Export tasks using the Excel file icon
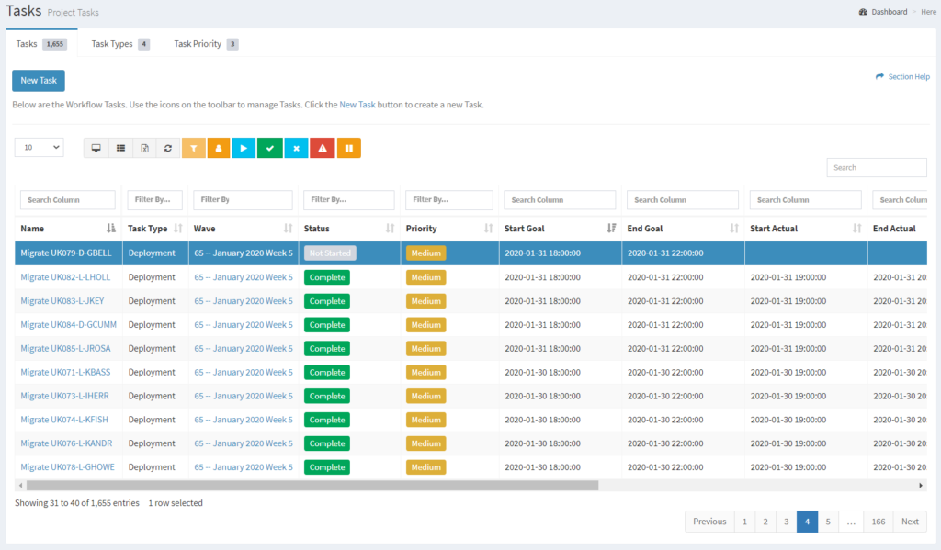The image size is (941, 550). (x=145, y=147)
